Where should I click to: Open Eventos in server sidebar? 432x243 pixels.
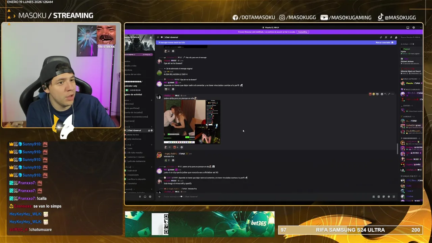pos(128,61)
